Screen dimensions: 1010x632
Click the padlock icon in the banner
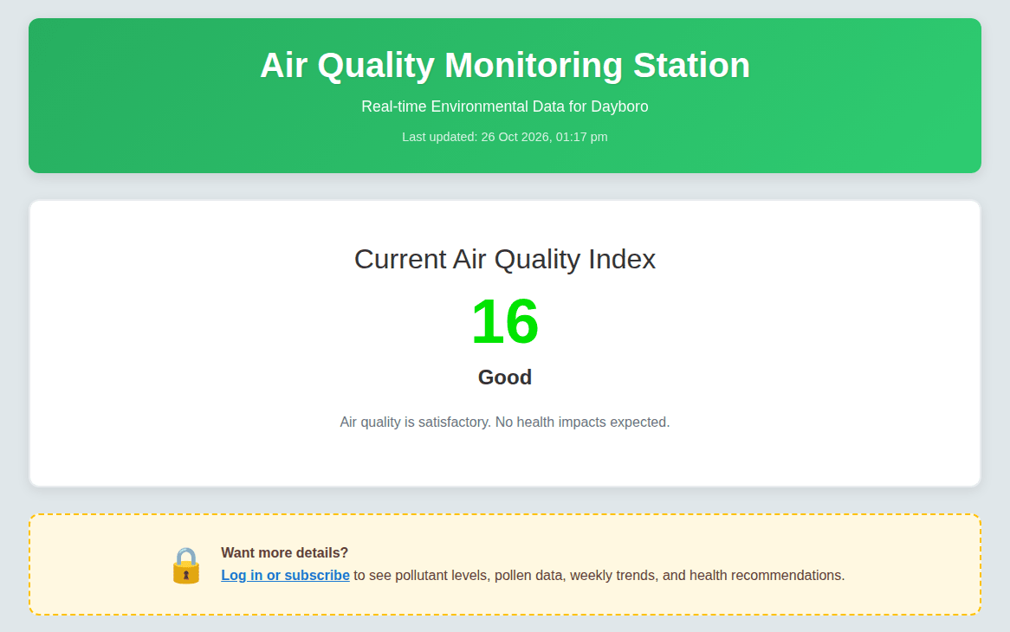coord(186,565)
